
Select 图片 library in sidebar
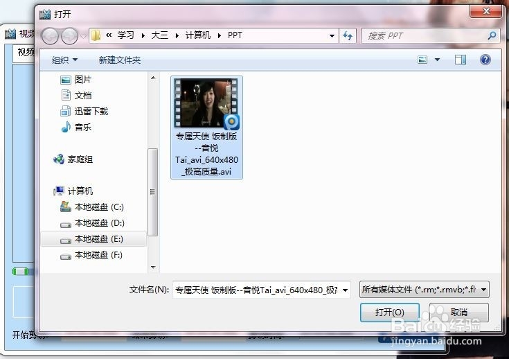pos(76,80)
